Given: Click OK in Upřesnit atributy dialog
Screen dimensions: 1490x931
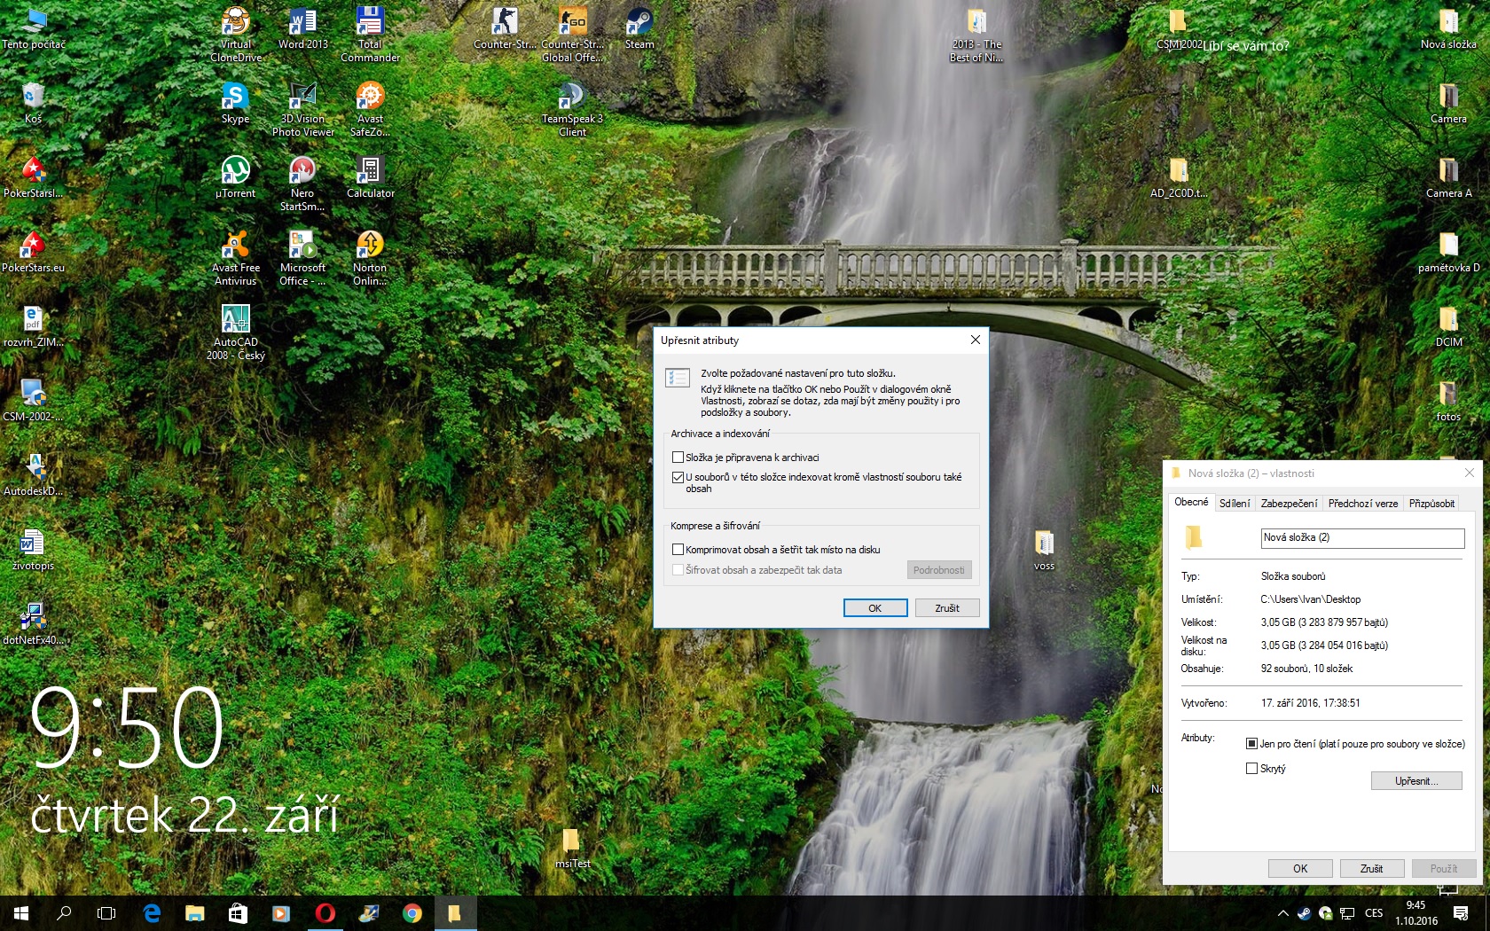Looking at the screenshot, I should tap(874, 608).
